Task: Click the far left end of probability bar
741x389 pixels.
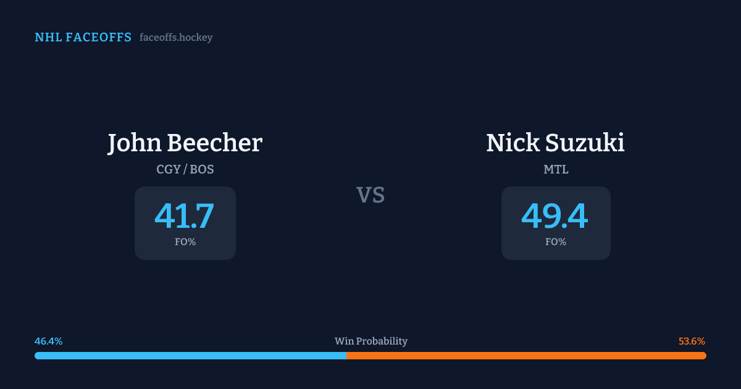Action: [x=37, y=356]
